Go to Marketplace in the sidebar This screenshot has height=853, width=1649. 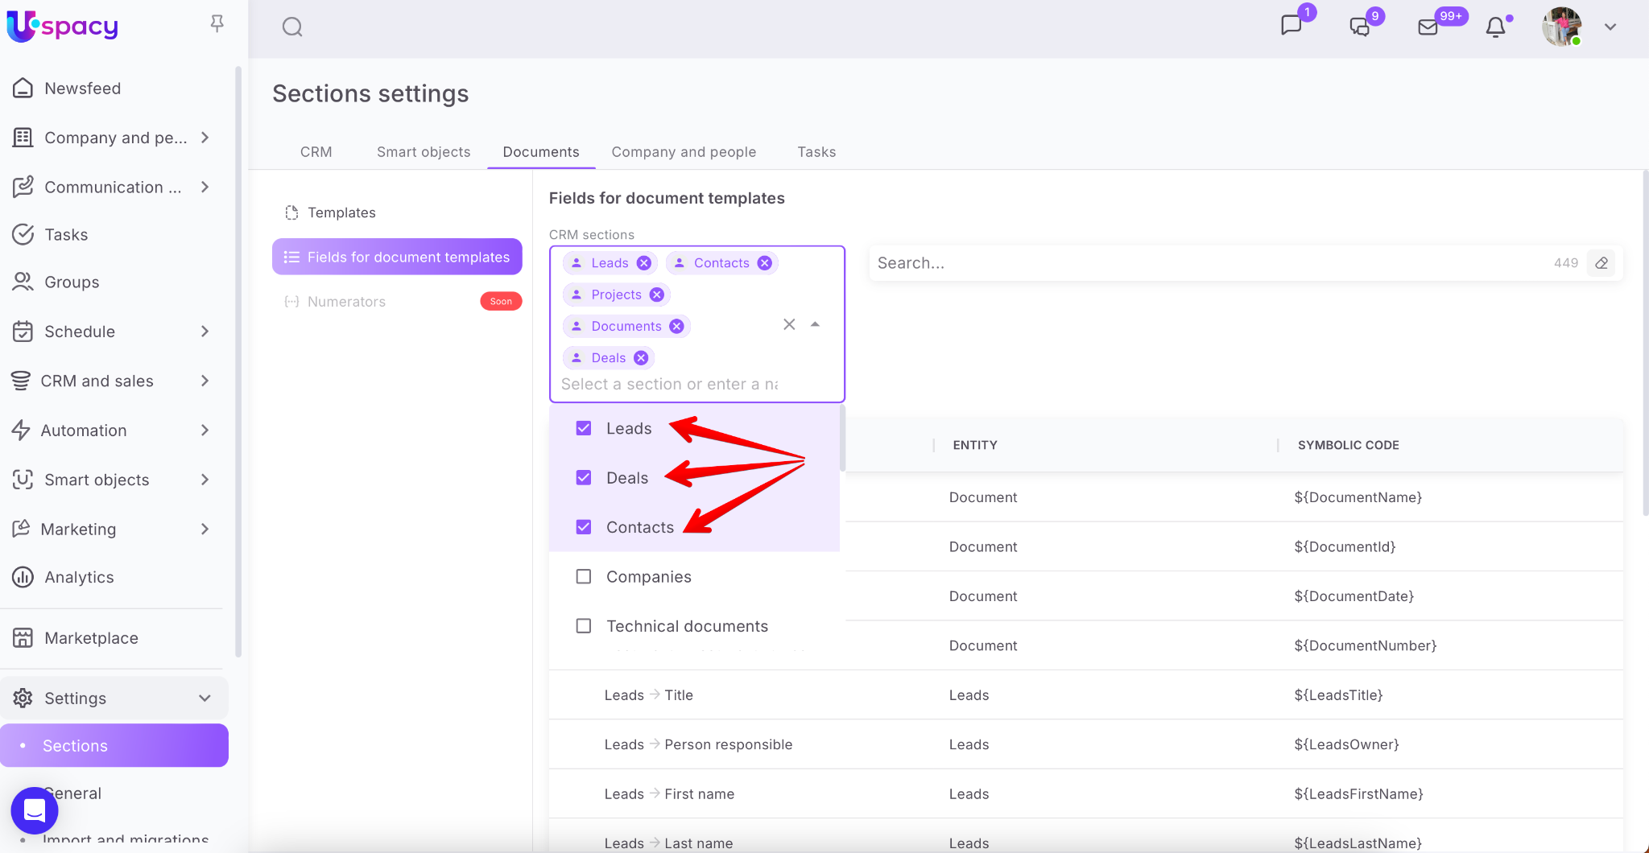[91, 638]
